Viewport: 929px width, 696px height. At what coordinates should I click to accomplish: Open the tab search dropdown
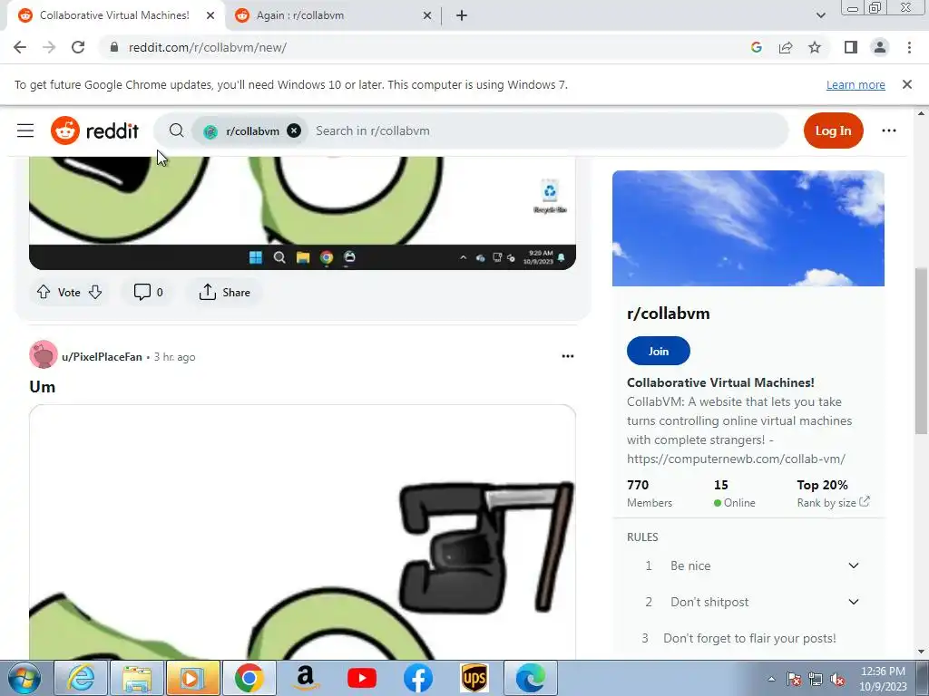click(x=820, y=15)
